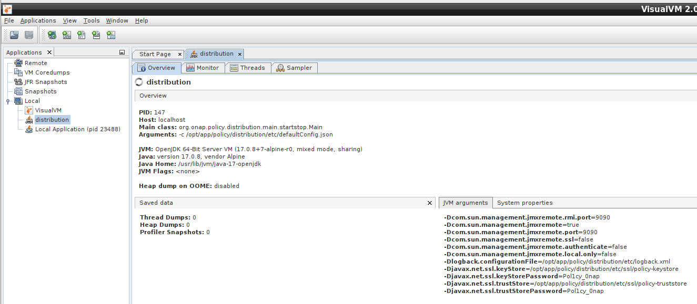Click the Java Home path line

pyautogui.click(x=200, y=164)
